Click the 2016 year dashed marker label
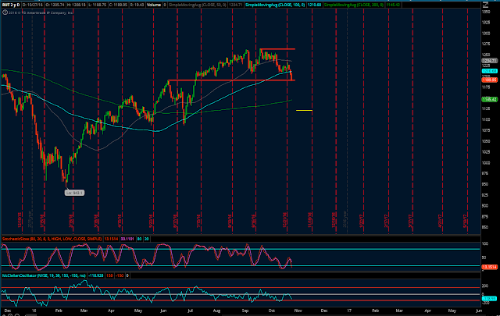The height and width of the screenshot is (316, 500). point(345,219)
